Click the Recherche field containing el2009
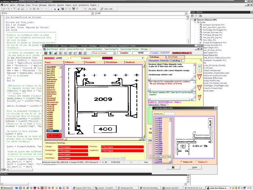The height and width of the screenshot is (190, 253). tap(62, 58)
